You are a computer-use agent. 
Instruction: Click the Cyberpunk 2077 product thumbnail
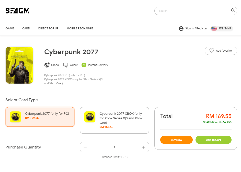(x=19, y=65)
